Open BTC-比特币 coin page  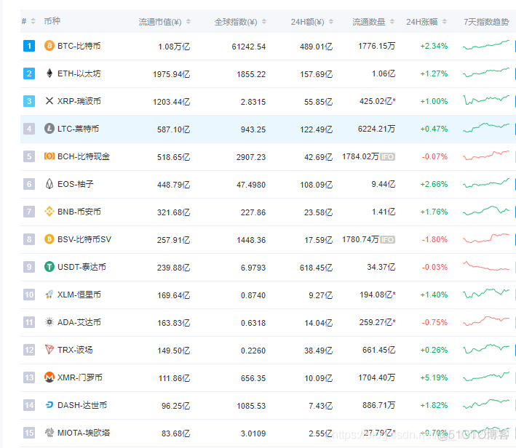79,46
